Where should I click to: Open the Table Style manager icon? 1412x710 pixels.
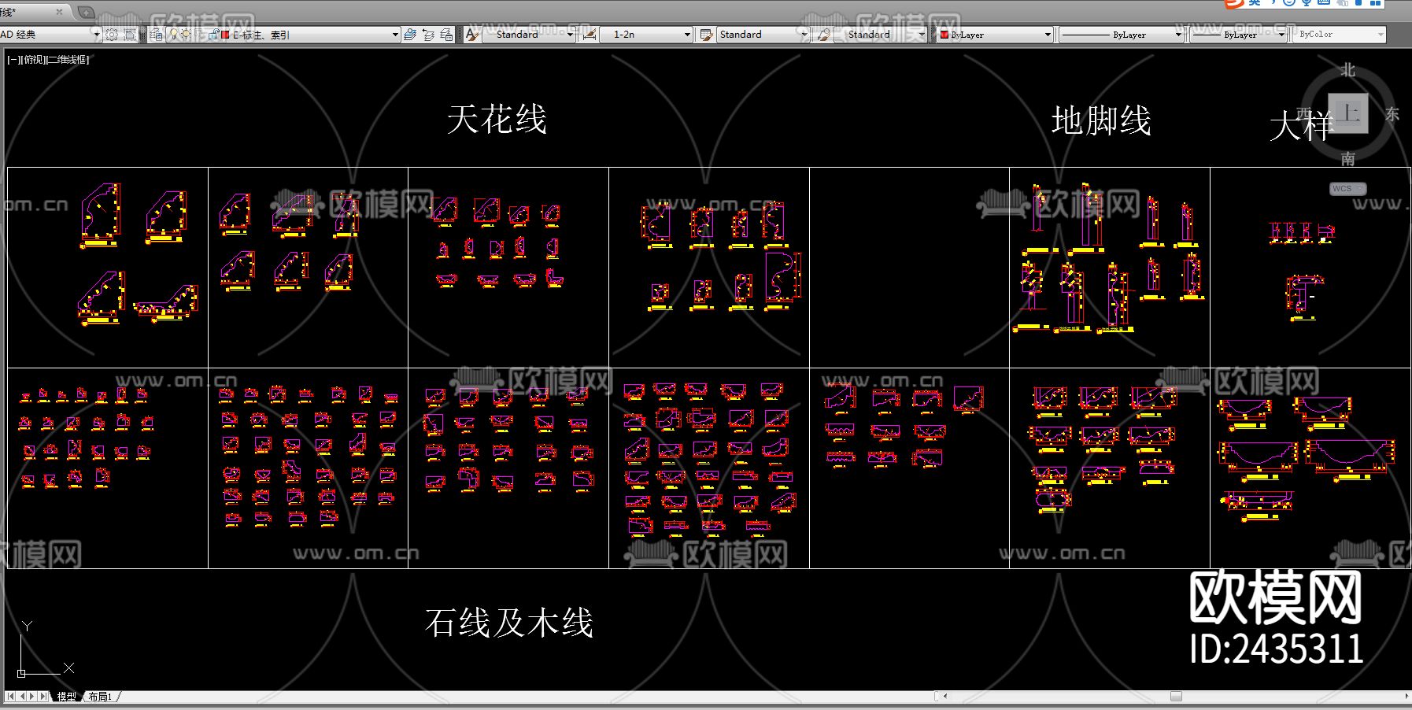705,35
